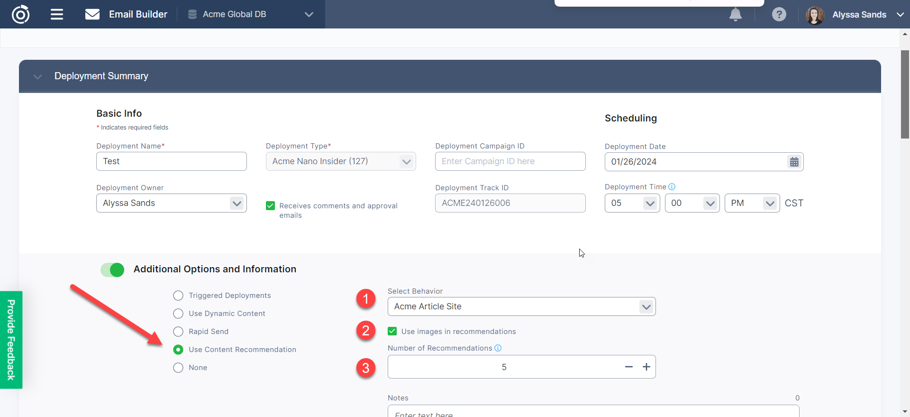This screenshot has height=417, width=910.
Task: Click the Email Builder envelope icon
Action: (92, 14)
